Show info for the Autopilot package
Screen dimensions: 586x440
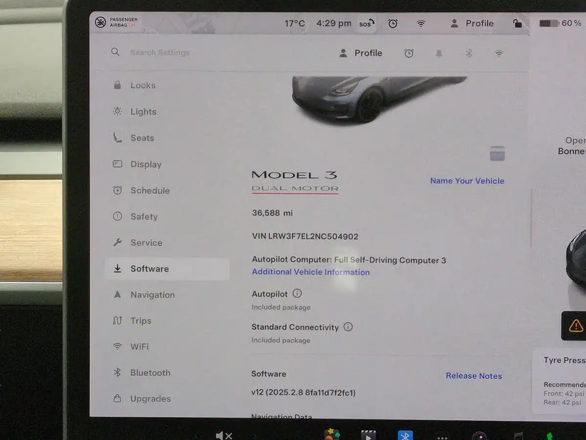[297, 293]
